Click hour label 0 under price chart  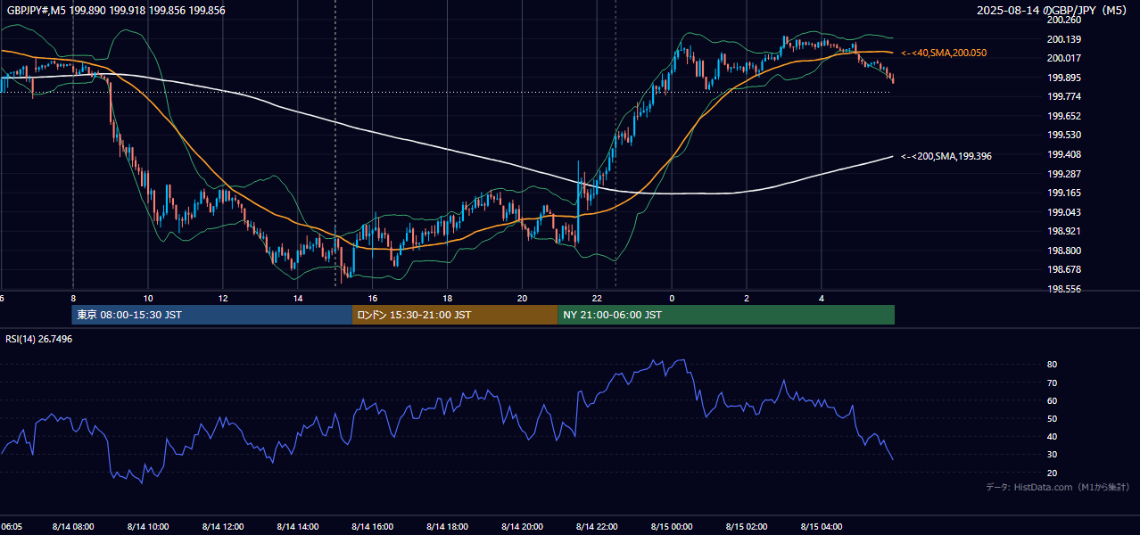673,299
